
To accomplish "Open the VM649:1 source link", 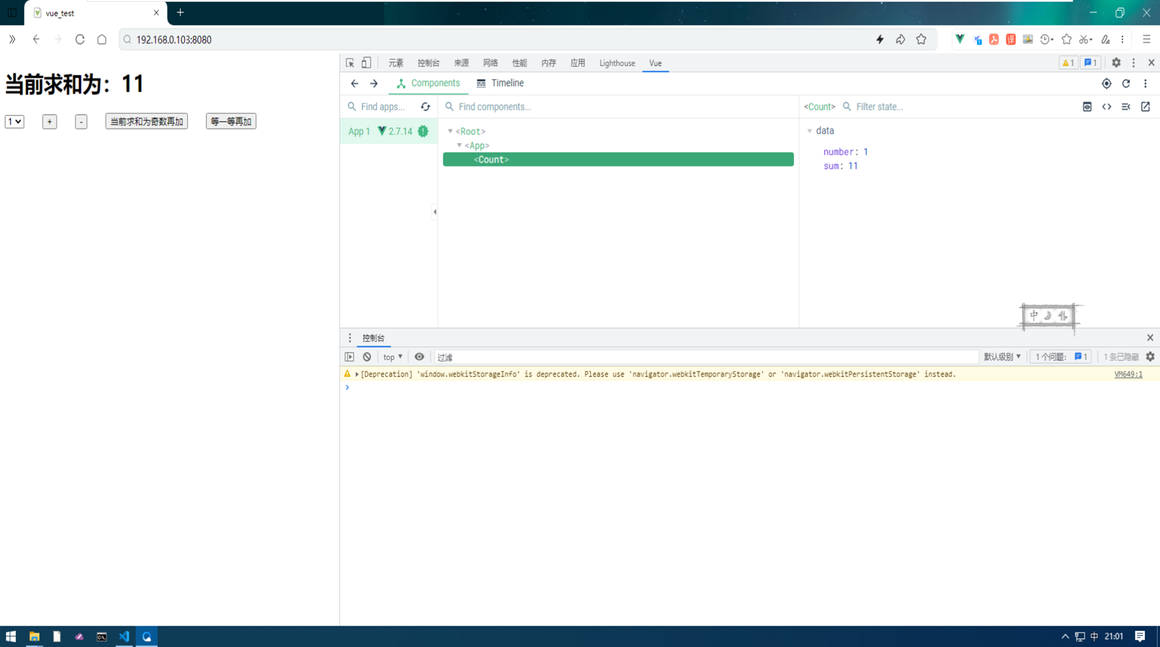I will 1128,374.
